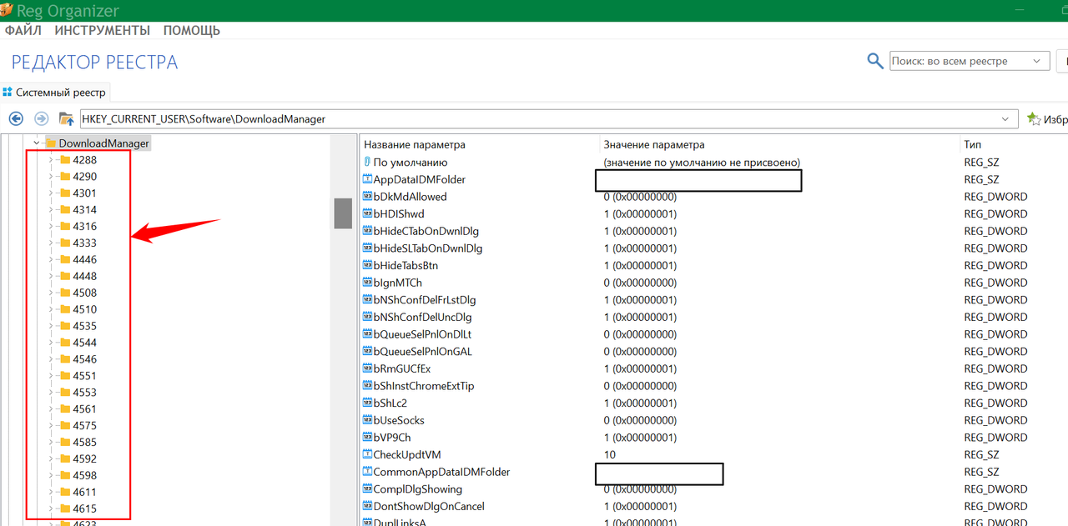
Task: Click the 'По умолчанию' default value icon
Action: tap(367, 163)
